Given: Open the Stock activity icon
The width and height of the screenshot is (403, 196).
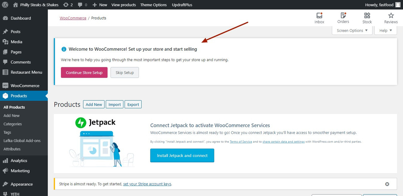Looking at the screenshot, I should 367,15.
